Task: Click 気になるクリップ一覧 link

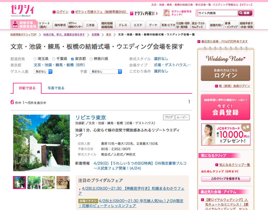Action: click(234, 165)
